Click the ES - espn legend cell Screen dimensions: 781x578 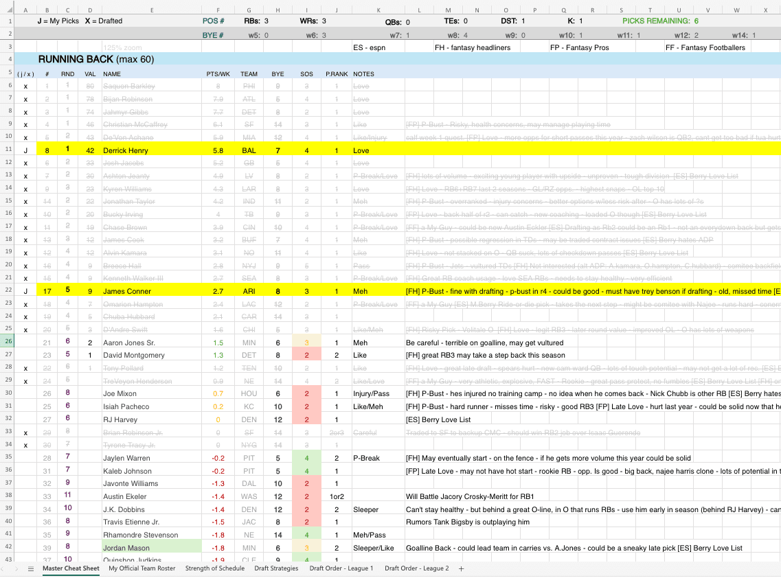tap(369, 47)
